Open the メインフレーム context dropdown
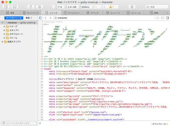Viewport: 170px width, 126px height. [160, 124]
